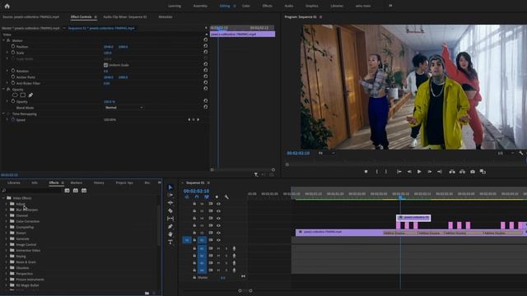Collapse Time Remapping group
527x296 pixels.
point(3,113)
